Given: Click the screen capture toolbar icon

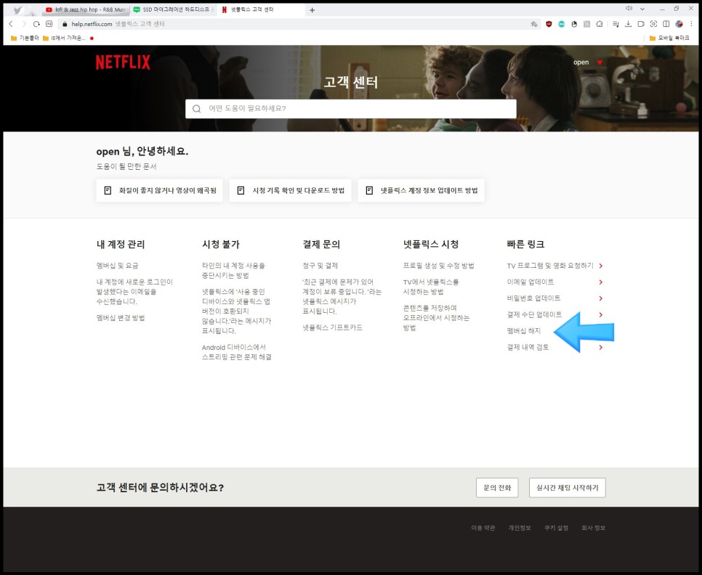Looking at the screenshot, I should [x=653, y=24].
